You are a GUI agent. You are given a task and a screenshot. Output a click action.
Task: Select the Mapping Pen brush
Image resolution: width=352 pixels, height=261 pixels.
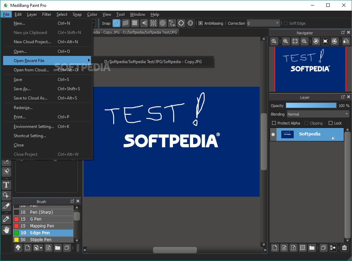[x=43, y=226]
